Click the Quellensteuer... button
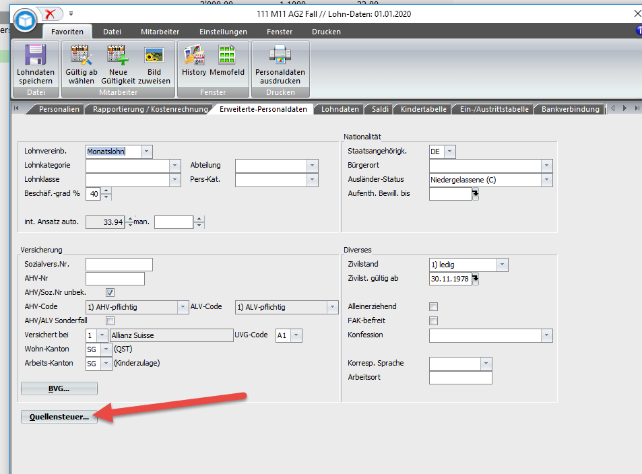Screen dimensions: 642x474 (x=59, y=417)
